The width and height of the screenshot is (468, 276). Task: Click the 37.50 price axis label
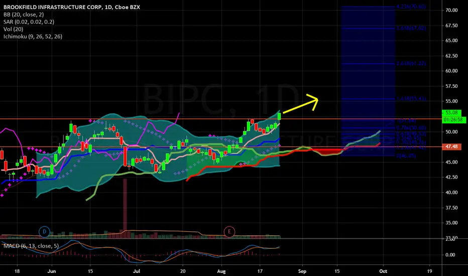coord(451,208)
